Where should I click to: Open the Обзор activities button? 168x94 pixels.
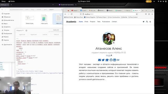3,1
